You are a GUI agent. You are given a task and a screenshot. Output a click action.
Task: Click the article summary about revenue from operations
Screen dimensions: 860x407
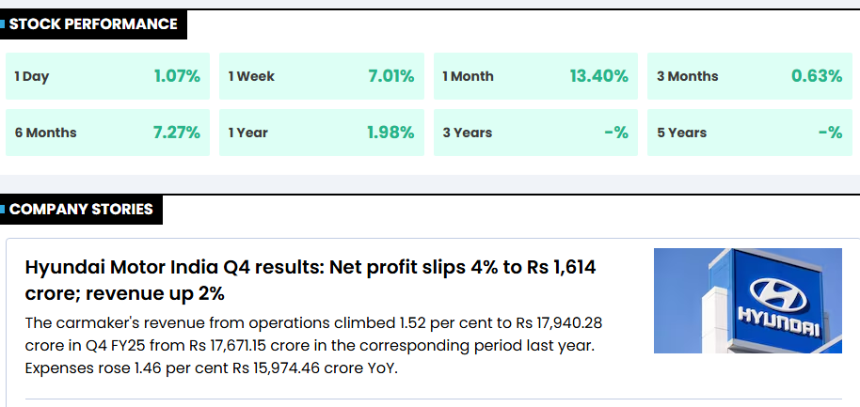point(313,345)
